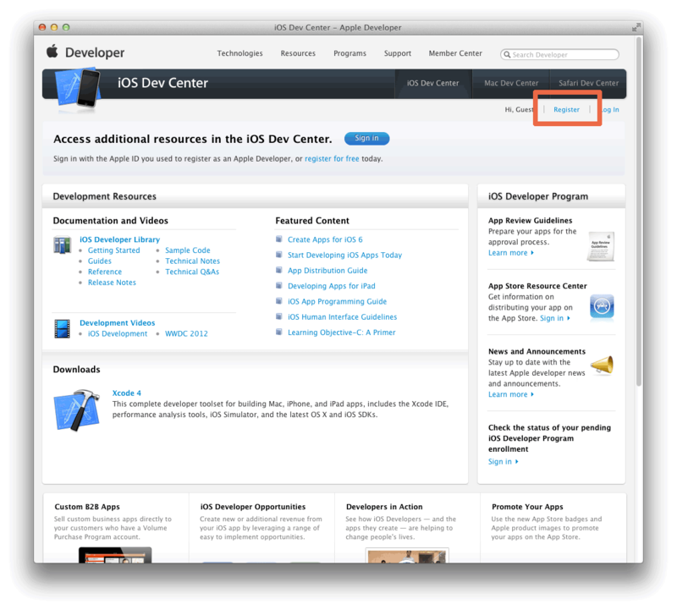The width and height of the screenshot is (677, 610).
Task: Open the Support menu item
Action: [x=398, y=53]
